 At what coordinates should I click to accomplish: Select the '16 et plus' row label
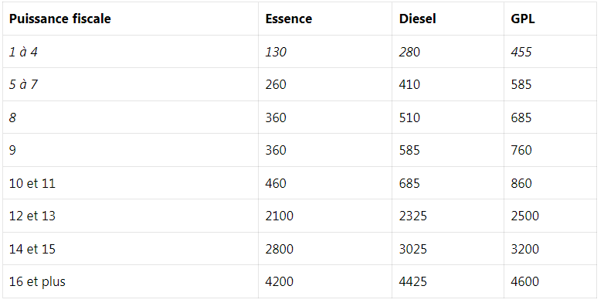(x=37, y=281)
